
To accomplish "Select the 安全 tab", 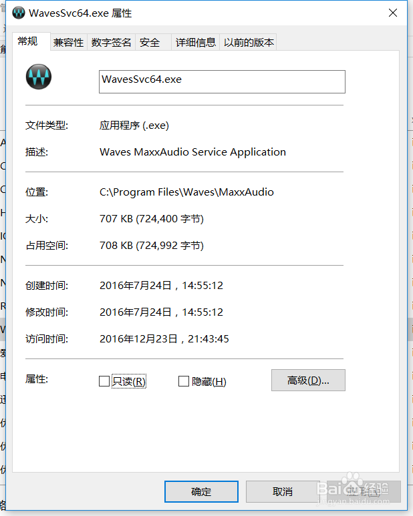I will point(153,42).
